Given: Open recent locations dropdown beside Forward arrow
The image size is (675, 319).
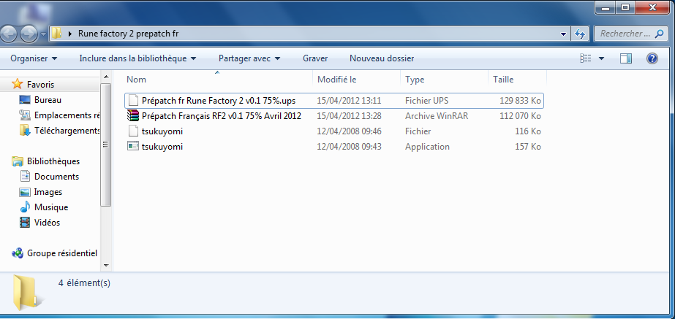Looking at the screenshot, I should (x=43, y=34).
